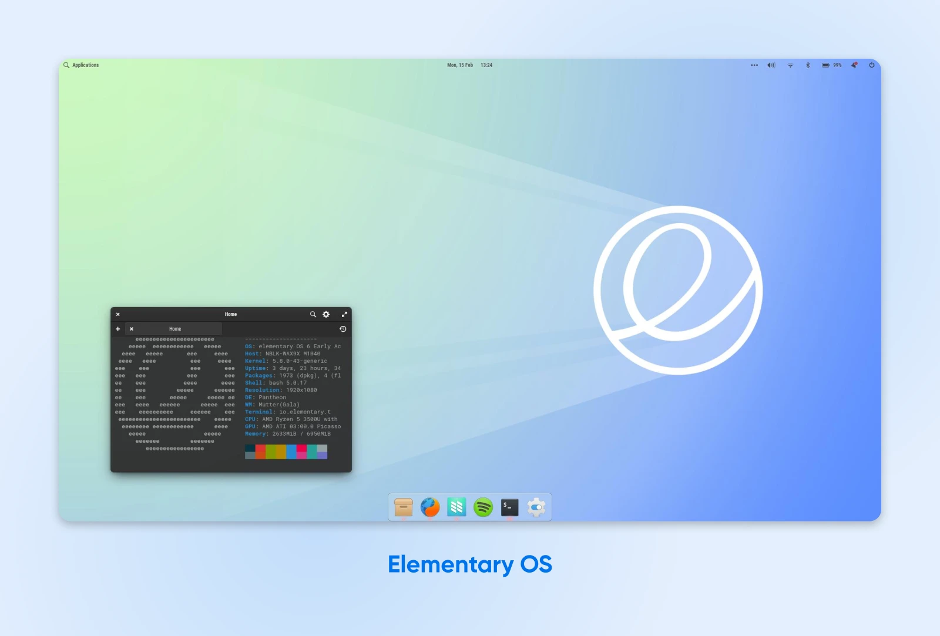Viewport: 940px width, 636px height.
Task: Click the Uptime line in terminal output
Action: pos(293,368)
